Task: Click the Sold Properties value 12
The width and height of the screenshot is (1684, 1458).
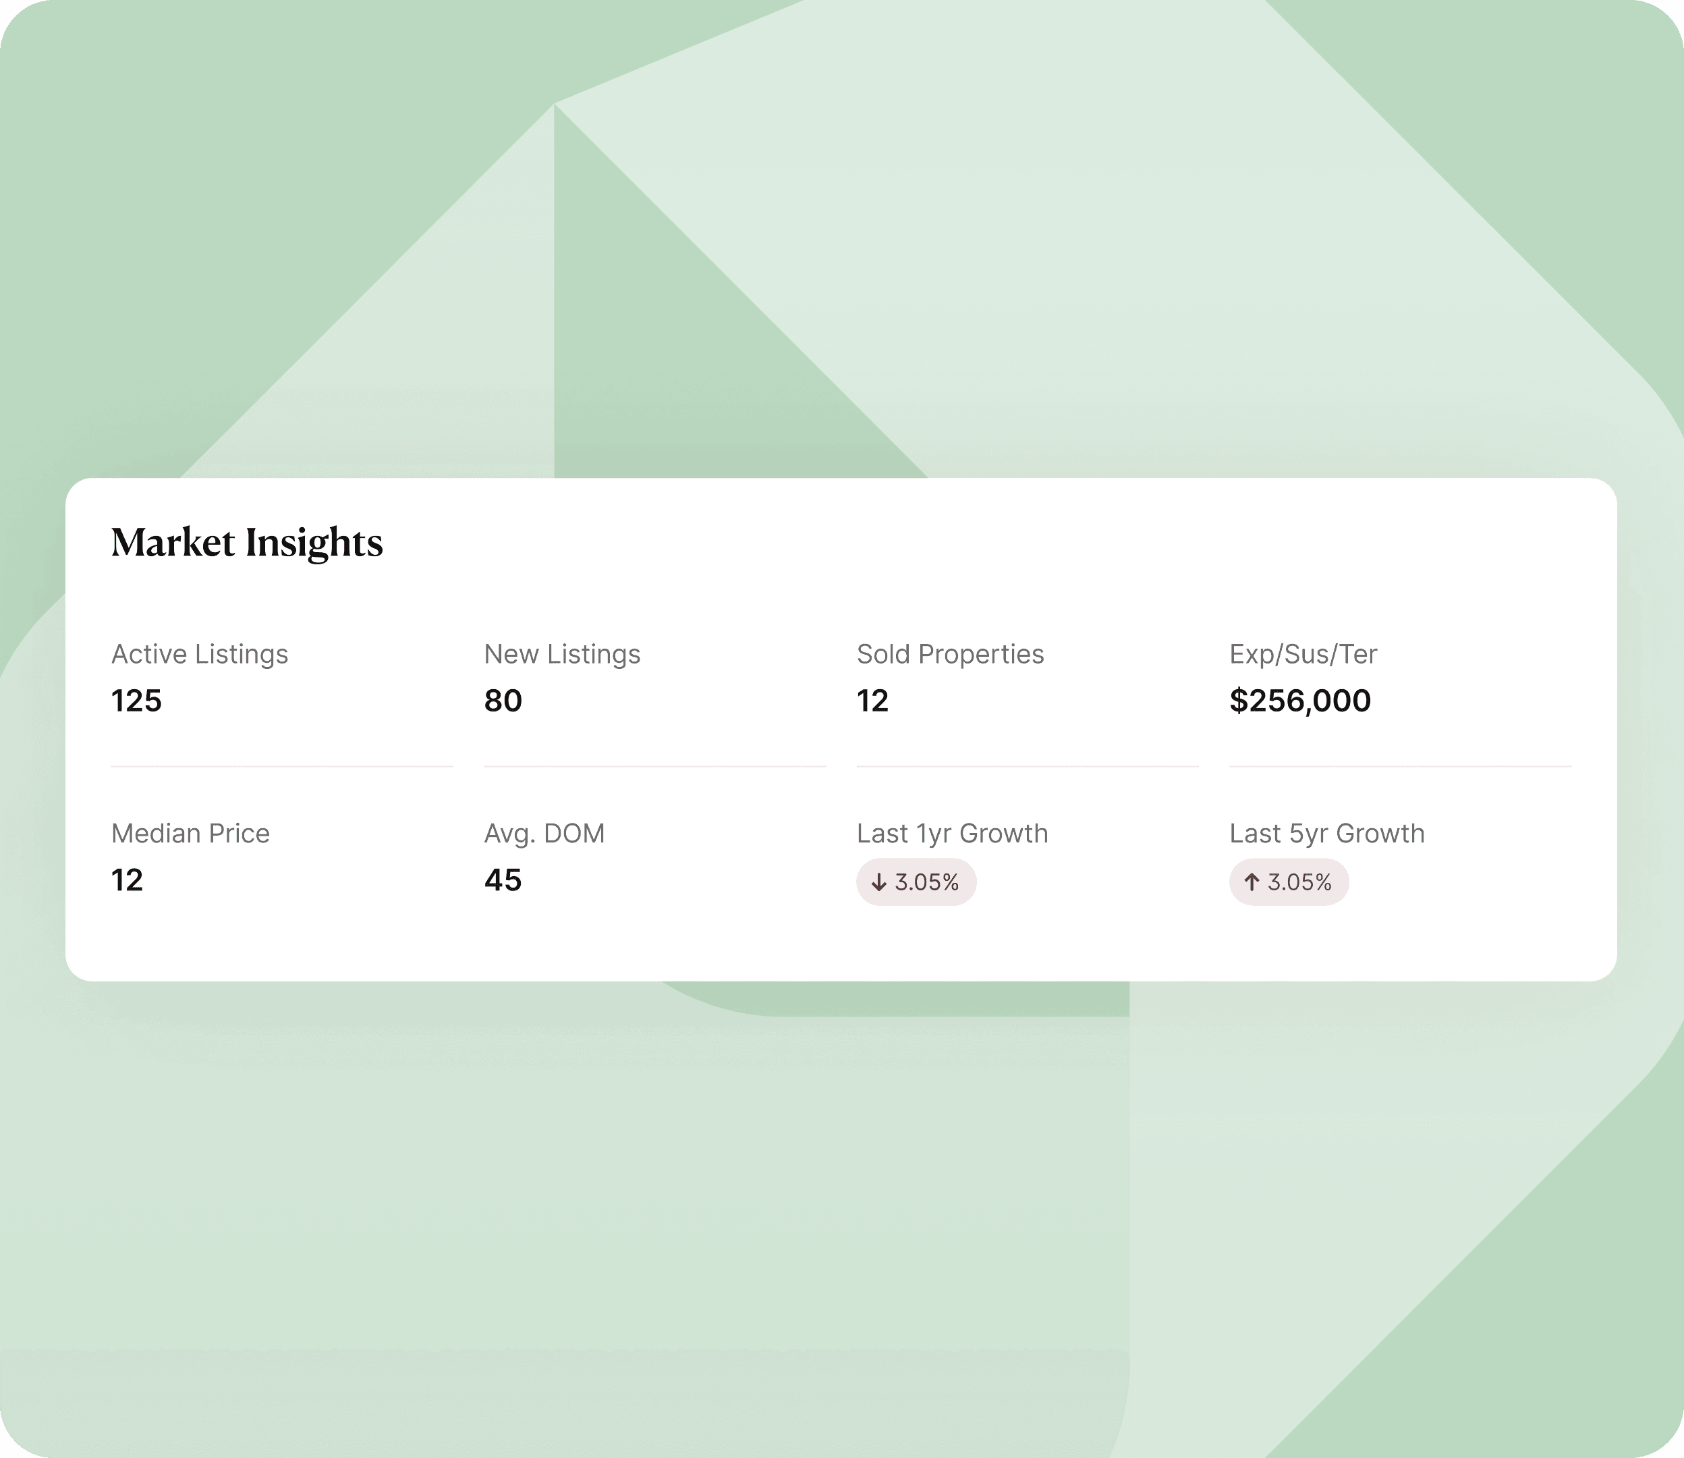Action: point(872,701)
